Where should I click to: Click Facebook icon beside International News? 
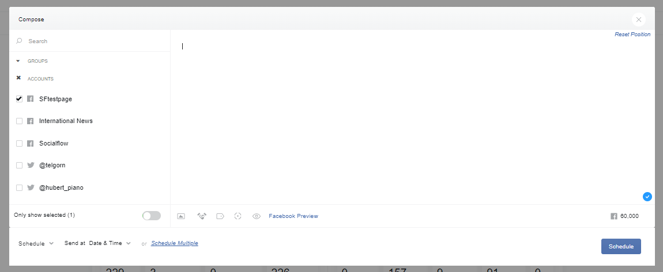point(30,121)
